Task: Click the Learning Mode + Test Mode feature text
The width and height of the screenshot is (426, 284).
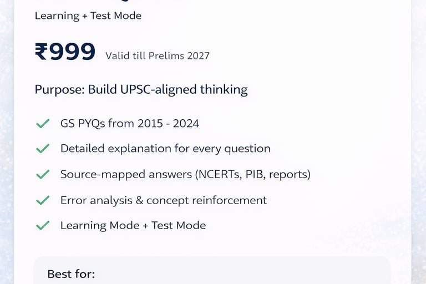Action: (x=133, y=225)
